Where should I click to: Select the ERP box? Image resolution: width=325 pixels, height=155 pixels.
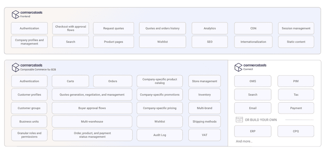(x=253, y=131)
